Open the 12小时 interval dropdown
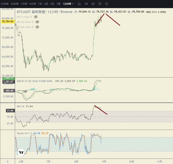Viewport: 173px width, 164px height. tap(68, 4)
